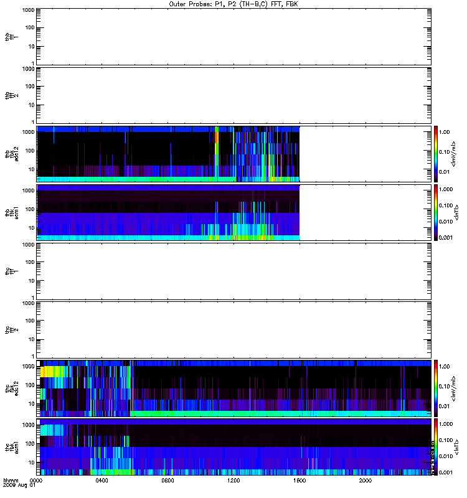Viewport: 467px width, 498px height.
Task: Click the 'thc fbk edc12' y-axis title
Action: coord(12,388)
